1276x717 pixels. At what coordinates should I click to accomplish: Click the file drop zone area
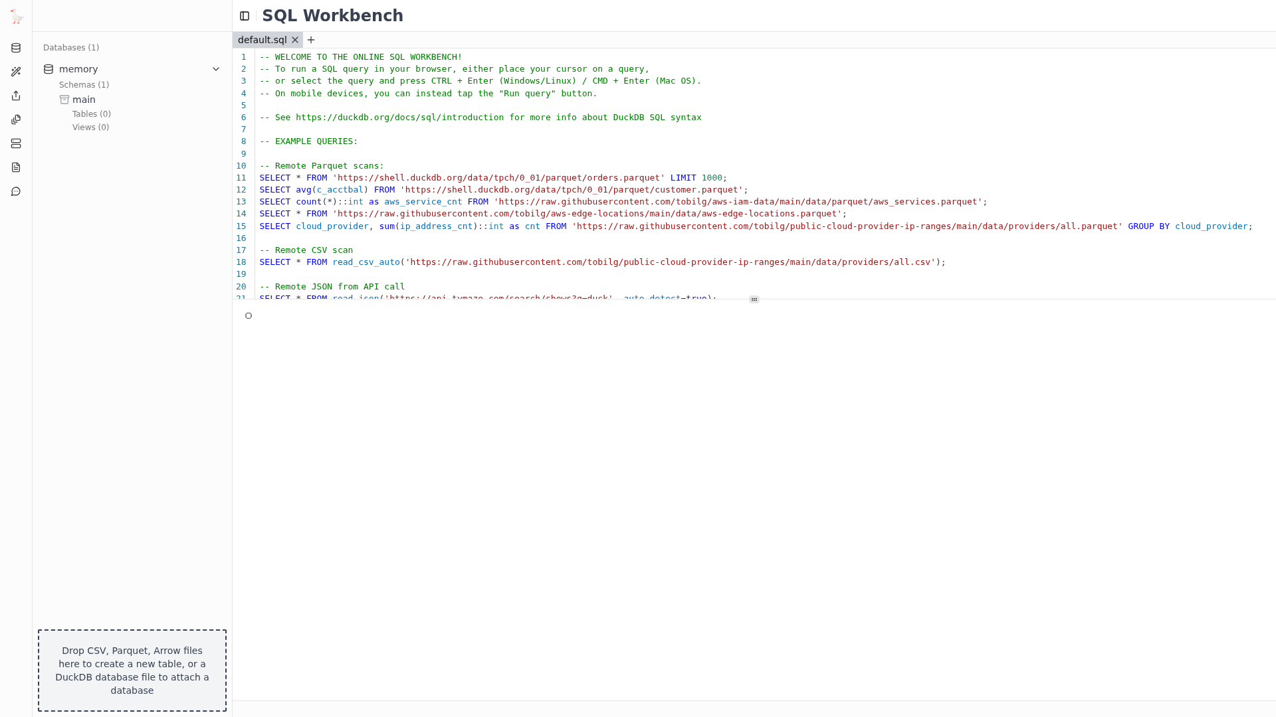pos(132,671)
